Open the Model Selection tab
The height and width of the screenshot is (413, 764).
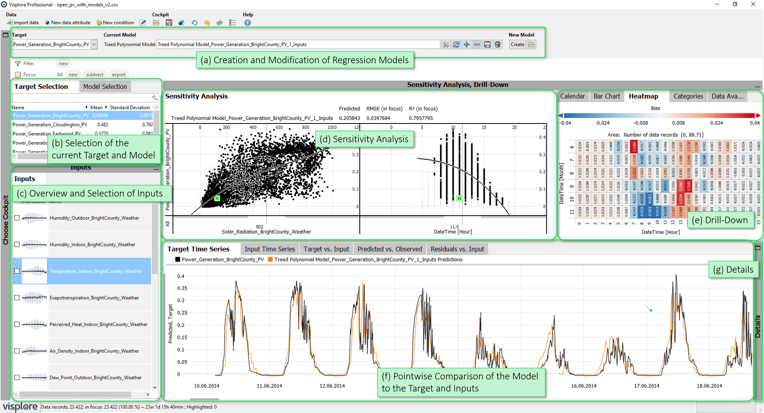click(105, 87)
